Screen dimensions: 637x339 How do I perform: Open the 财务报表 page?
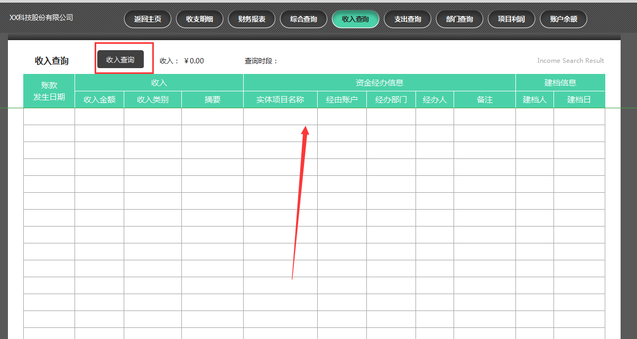coord(251,18)
